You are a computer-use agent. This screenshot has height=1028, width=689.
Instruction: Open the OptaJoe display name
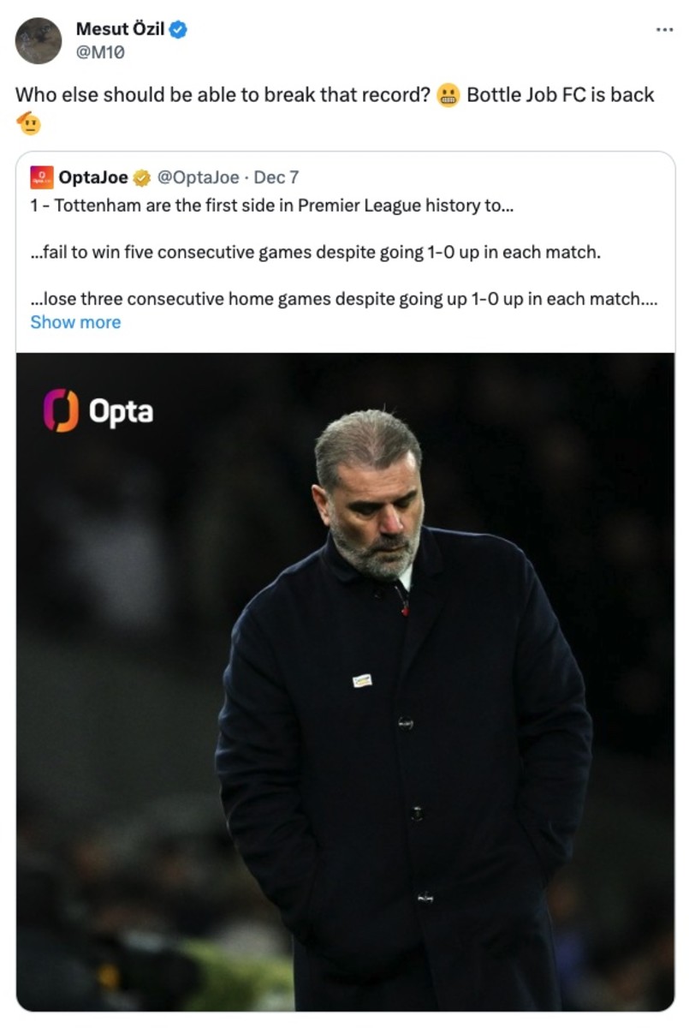pyautogui.click(x=92, y=177)
